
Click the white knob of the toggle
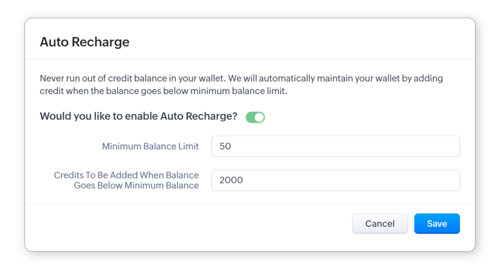[259, 117]
